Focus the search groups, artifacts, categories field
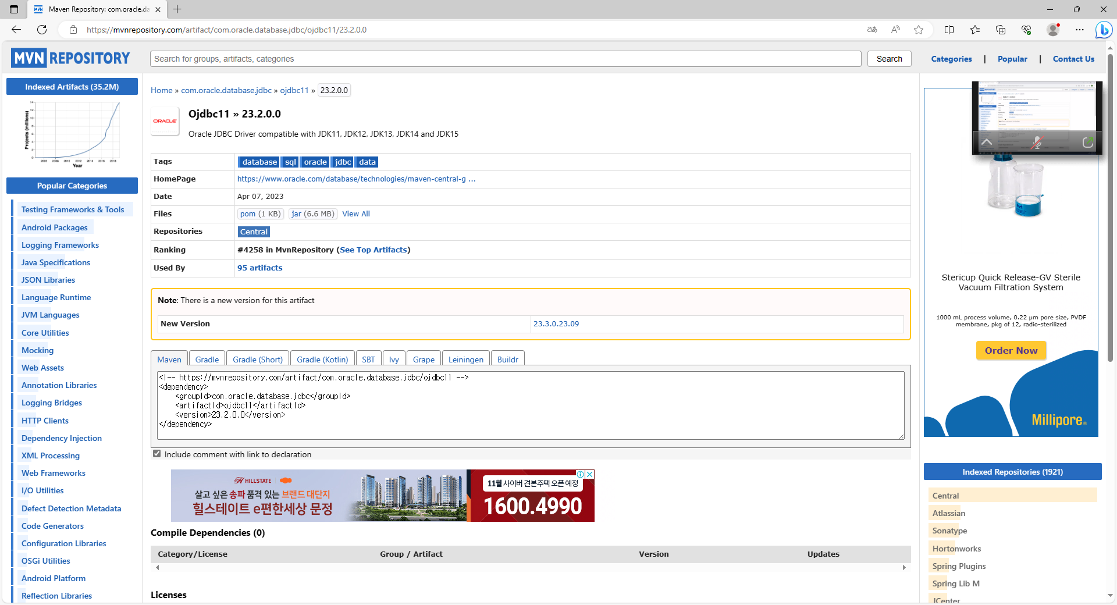This screenshot has width=1117, height=605. (506, 59)
